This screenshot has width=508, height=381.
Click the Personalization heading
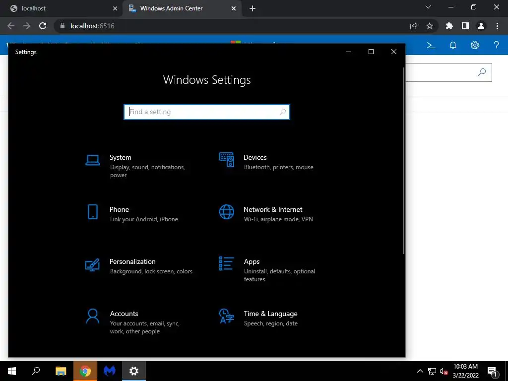pyautogui.click(x=132, y=261)
